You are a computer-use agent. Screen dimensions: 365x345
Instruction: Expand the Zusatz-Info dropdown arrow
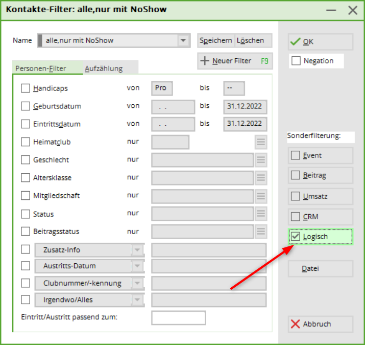pyautogui.click(x=138, y=250)
